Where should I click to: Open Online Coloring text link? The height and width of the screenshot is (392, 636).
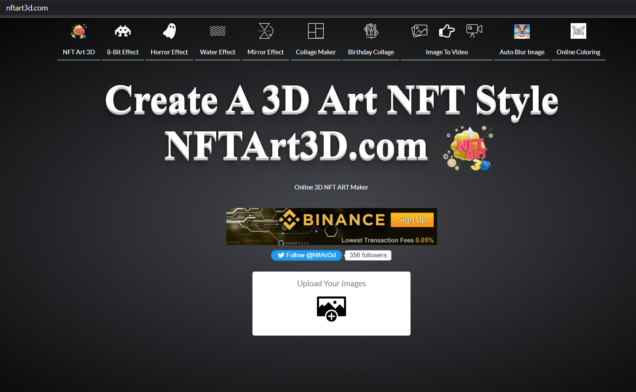click(578, 52)
